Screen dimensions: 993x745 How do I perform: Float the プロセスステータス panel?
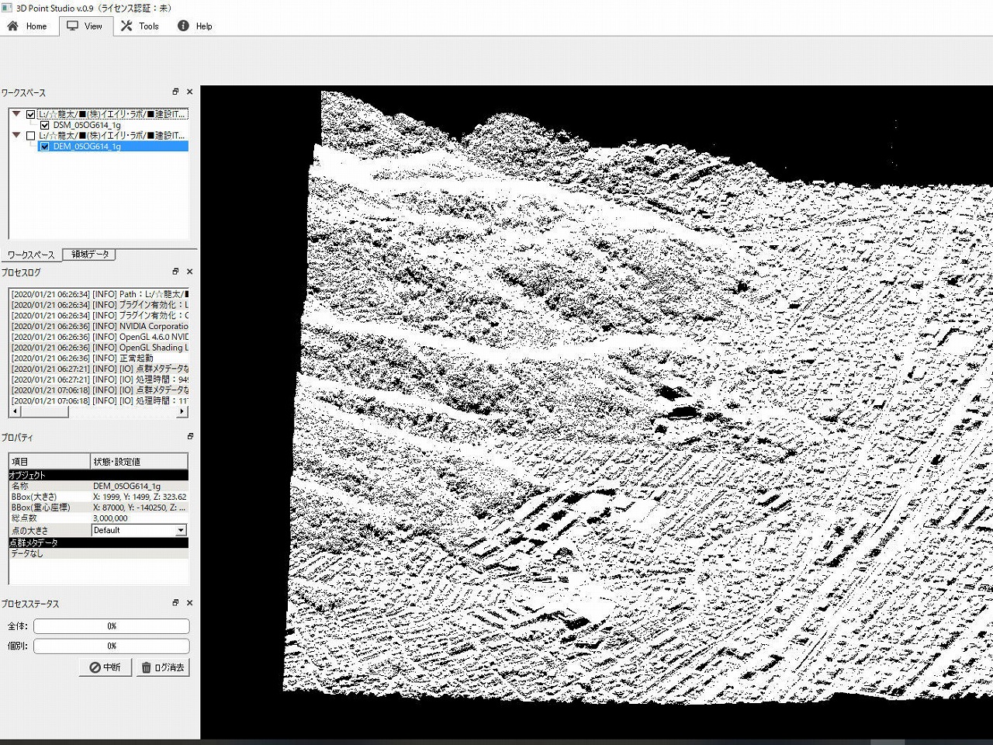point(175,603)
